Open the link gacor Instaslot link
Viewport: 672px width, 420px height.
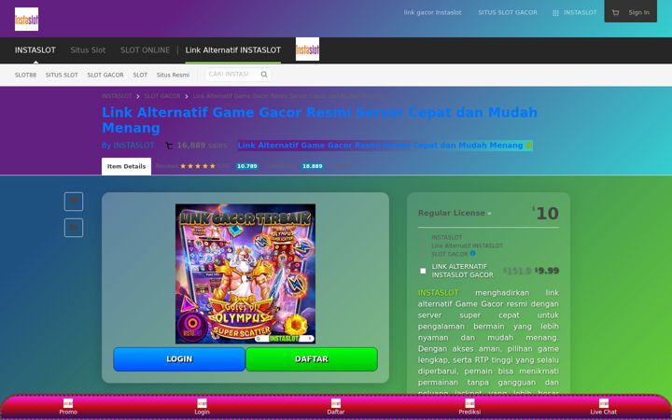(x=432, y=12)
